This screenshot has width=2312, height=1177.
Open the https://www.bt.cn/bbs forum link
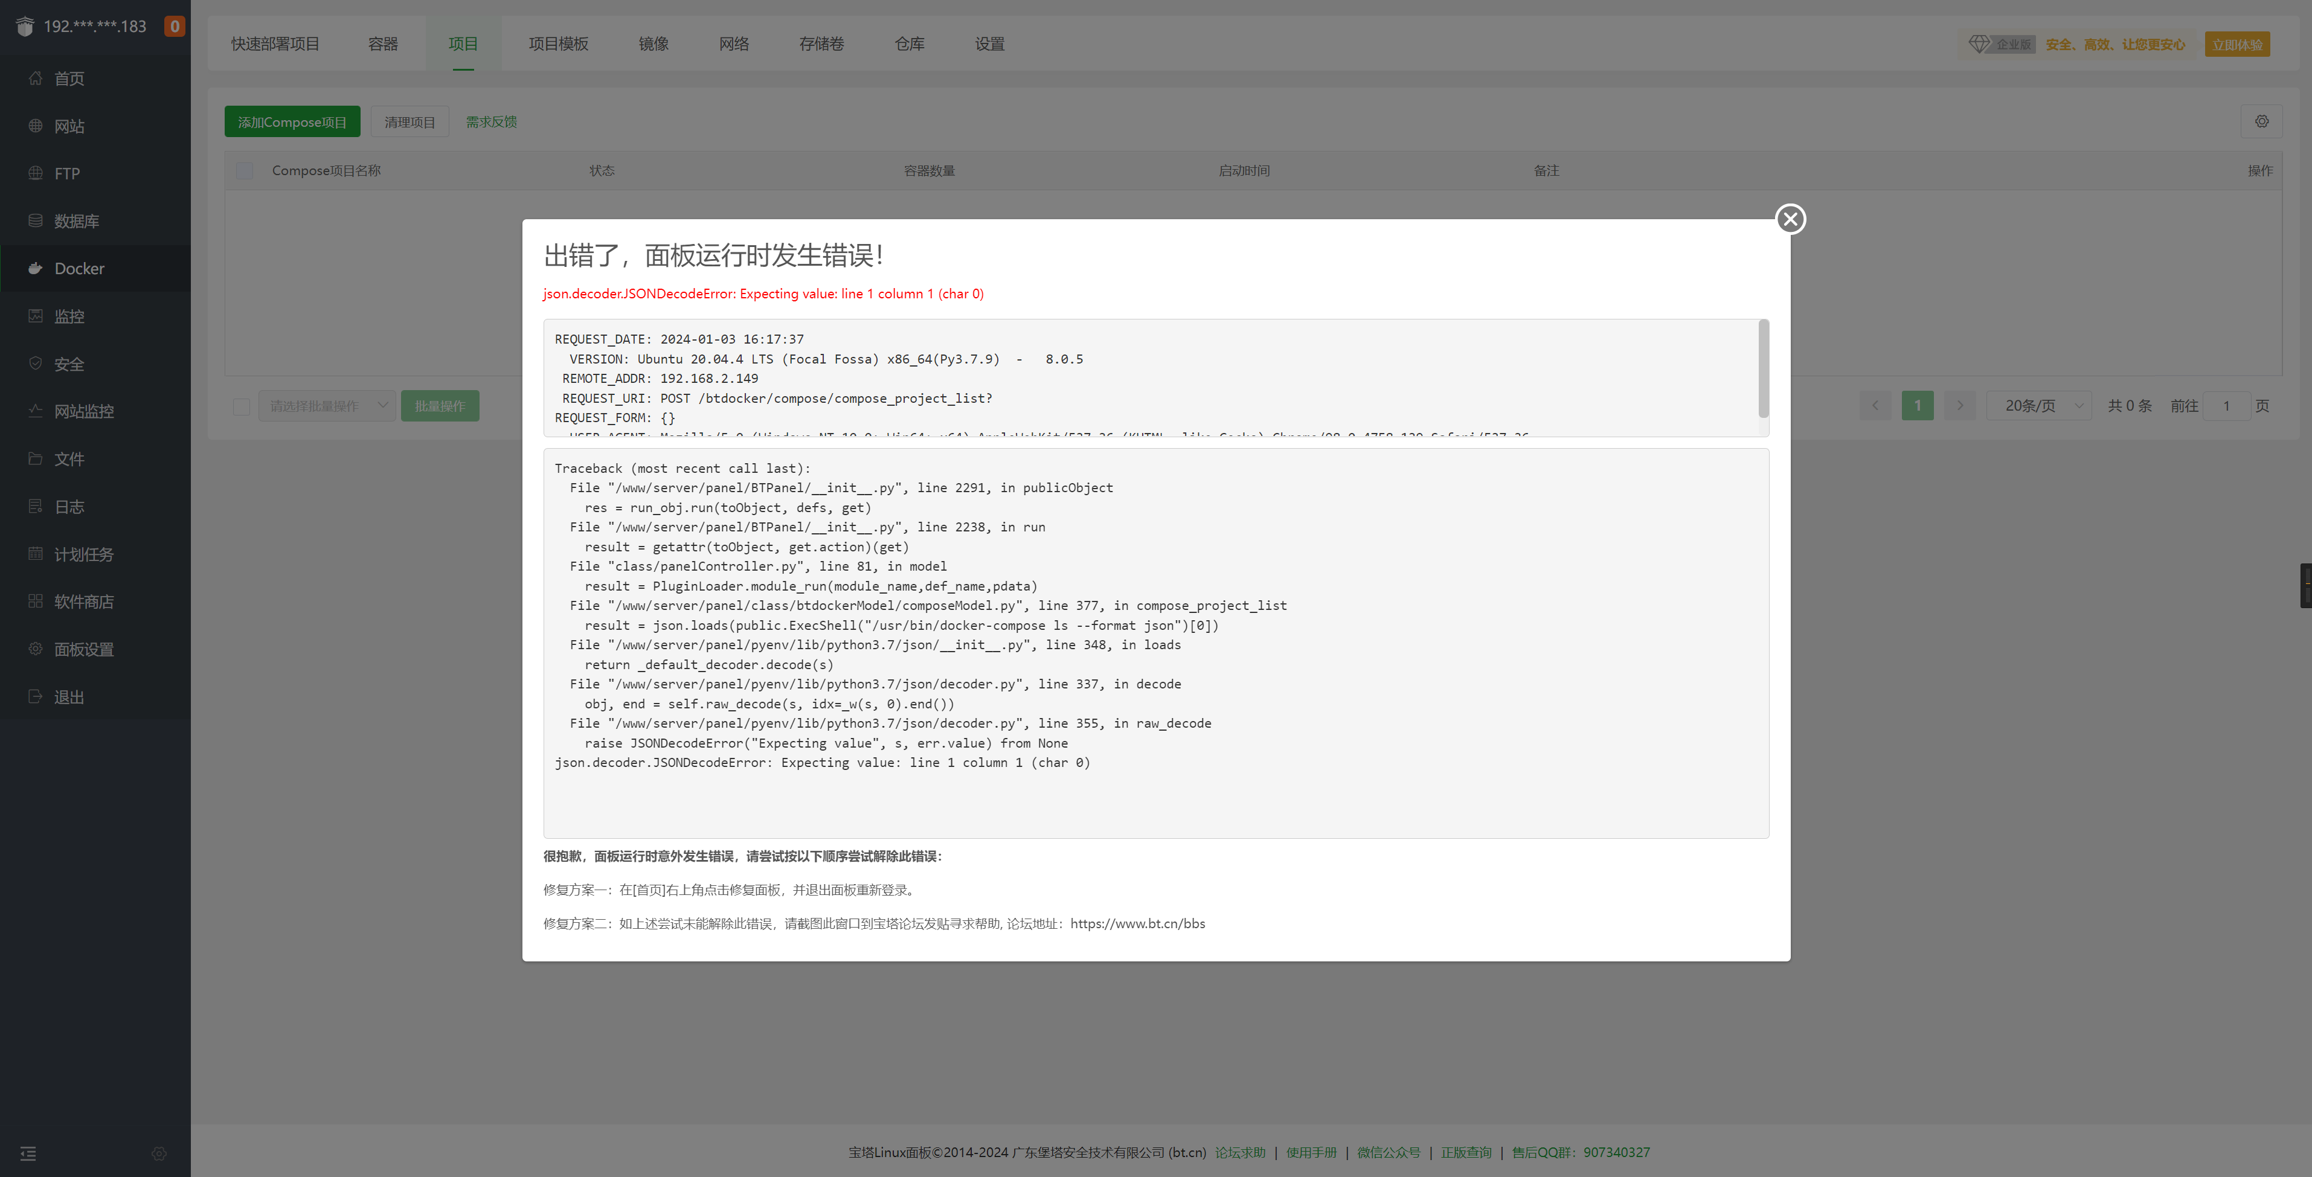point(1137,923)
